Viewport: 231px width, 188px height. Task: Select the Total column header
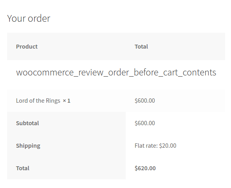(x=141, y=47)
